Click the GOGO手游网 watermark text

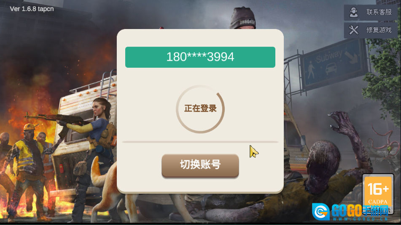360,211
